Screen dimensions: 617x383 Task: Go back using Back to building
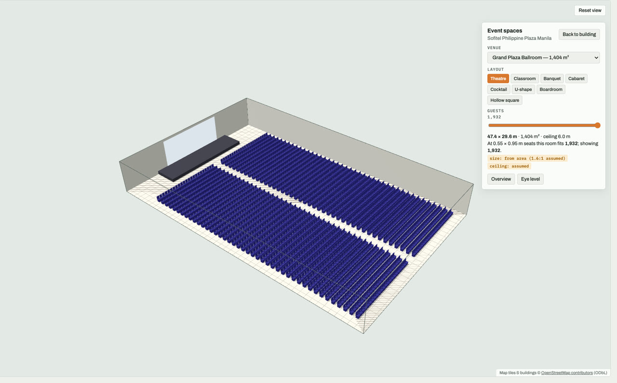point(579,34)
